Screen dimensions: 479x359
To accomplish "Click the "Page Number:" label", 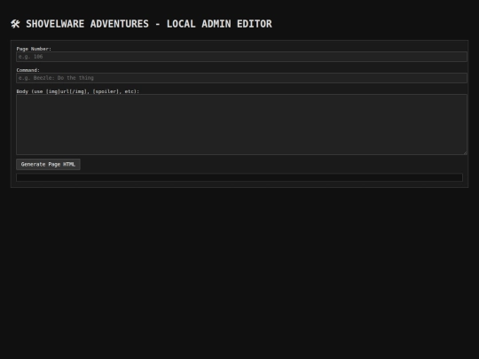I will [x=34, y=49].
